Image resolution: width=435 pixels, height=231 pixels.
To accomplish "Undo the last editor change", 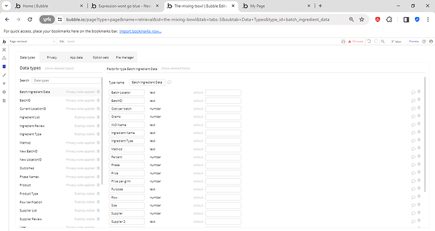I will (369, 42).
